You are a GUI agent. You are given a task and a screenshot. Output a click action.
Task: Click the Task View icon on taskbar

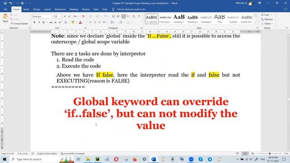point(78,159)
